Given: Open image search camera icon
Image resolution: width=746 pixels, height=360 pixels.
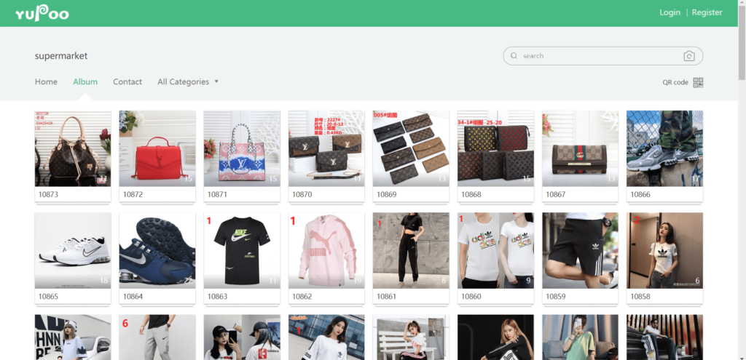Looking at the screenshot, I should [x=689, y=56].
